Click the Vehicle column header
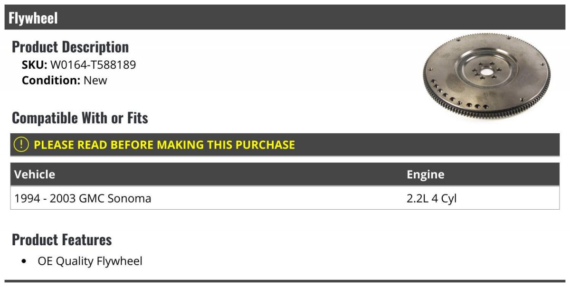This screenshot has height=287, width=570. click(35, 174)
